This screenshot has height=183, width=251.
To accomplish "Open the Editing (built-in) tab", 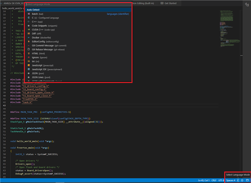I will point(143,3).
